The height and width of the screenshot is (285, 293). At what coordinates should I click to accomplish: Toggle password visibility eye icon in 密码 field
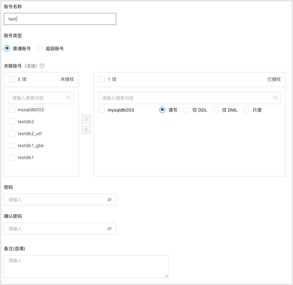pos(110,200)
